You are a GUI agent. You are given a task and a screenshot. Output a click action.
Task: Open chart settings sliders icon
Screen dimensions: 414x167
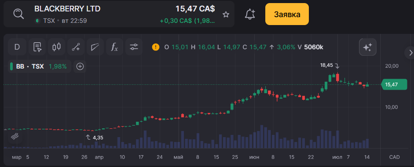point(134,47)
